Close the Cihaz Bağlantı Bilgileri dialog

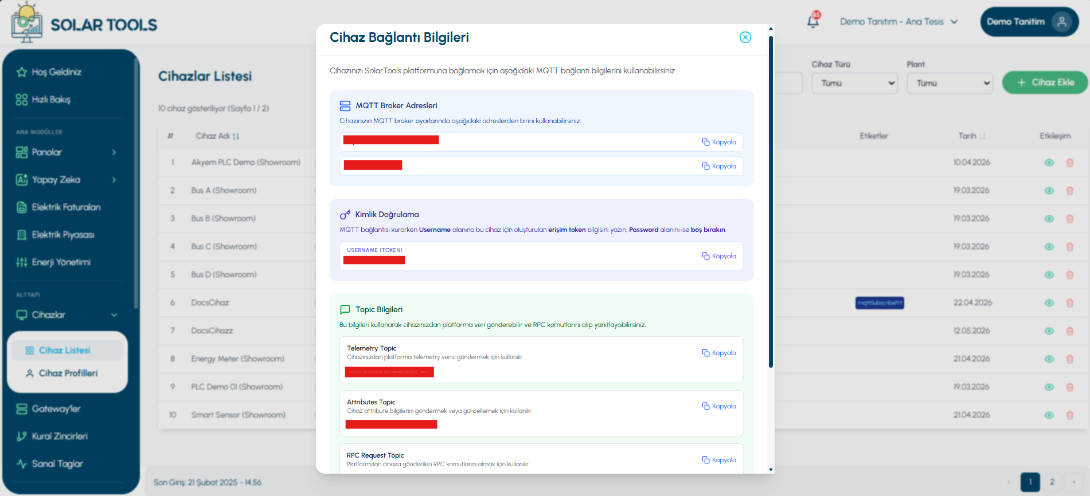745,37
